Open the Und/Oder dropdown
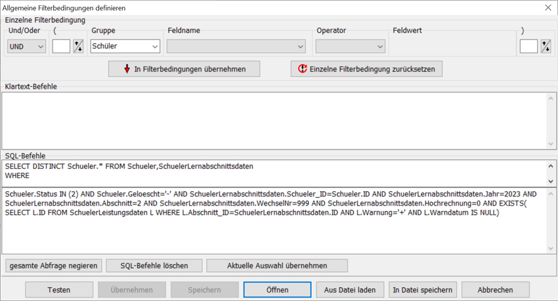 27,47
